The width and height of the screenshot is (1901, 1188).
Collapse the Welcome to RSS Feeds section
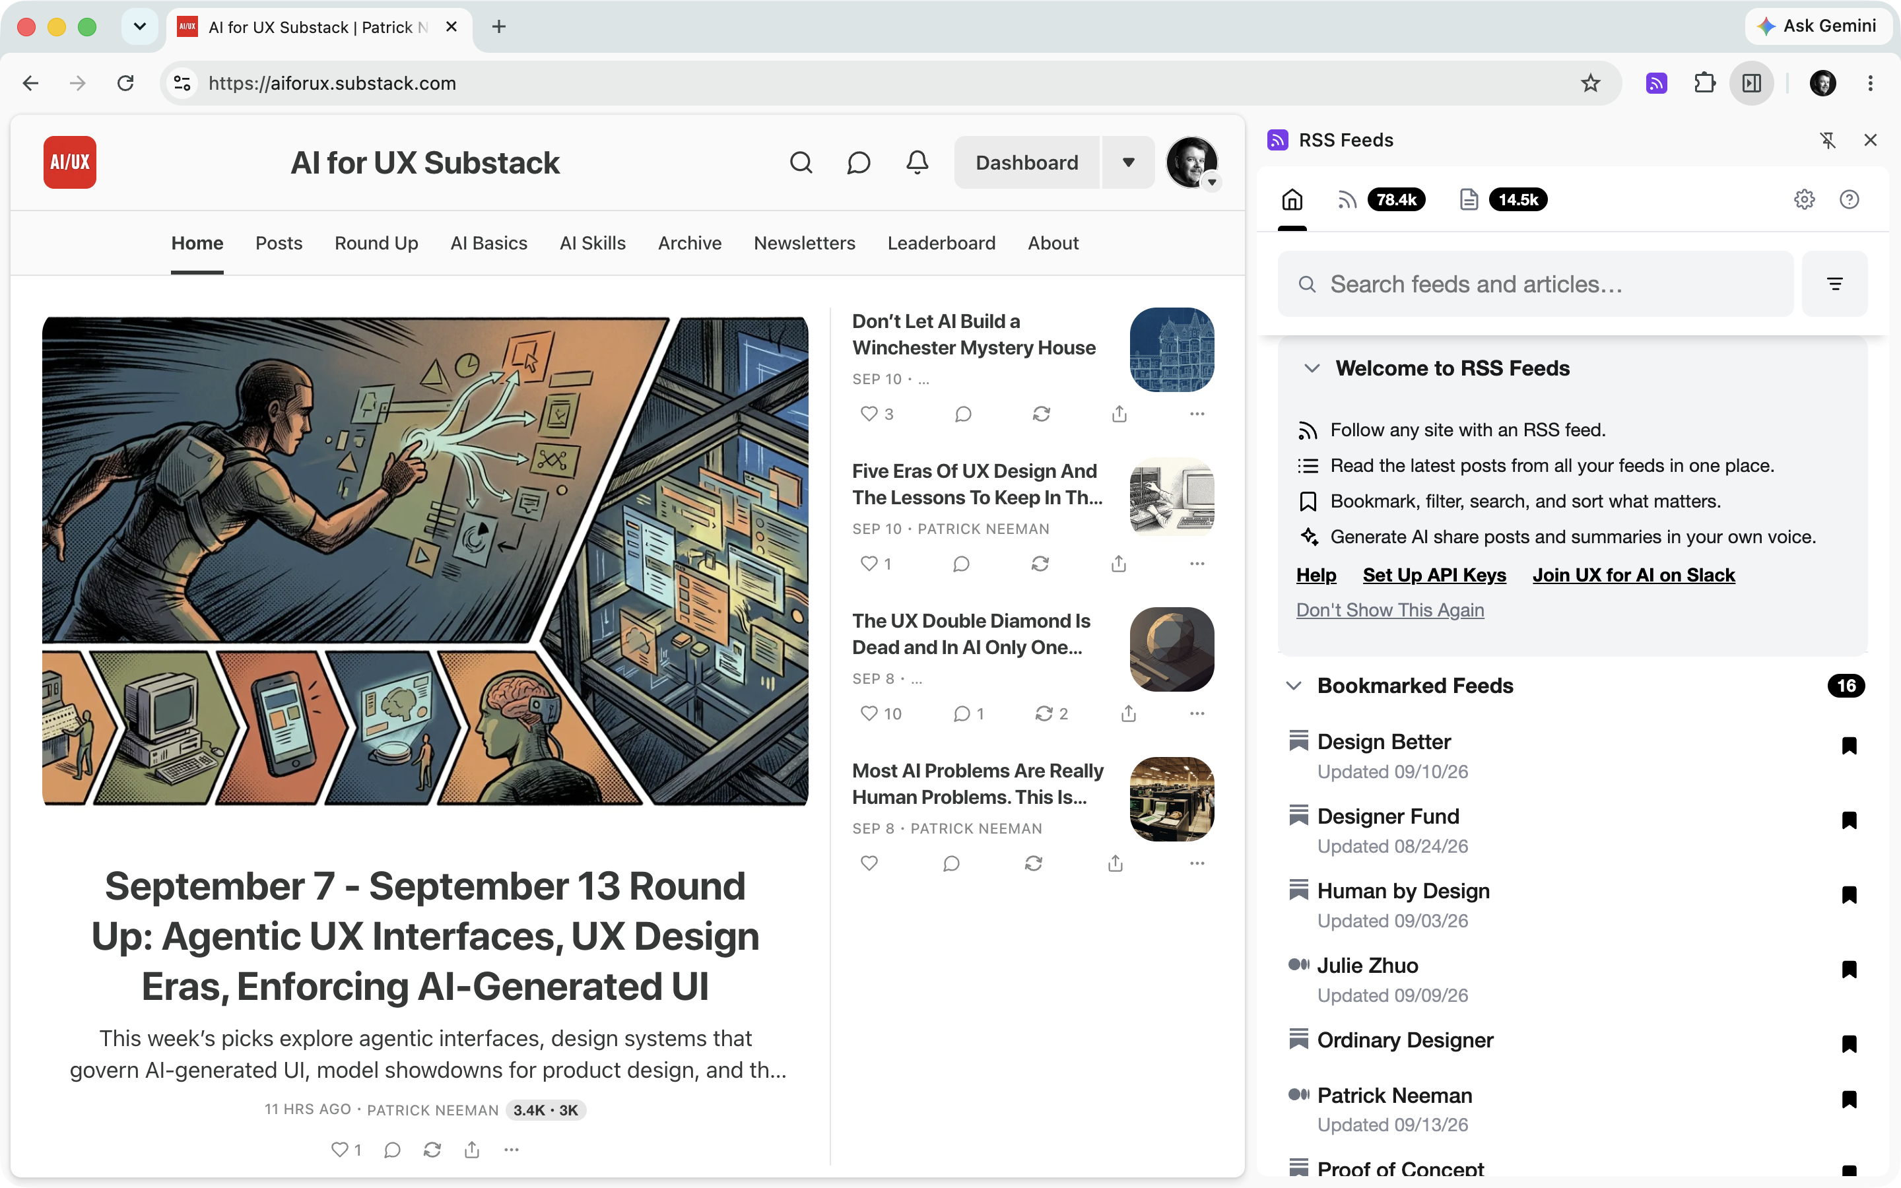(x=1311, y=368)
